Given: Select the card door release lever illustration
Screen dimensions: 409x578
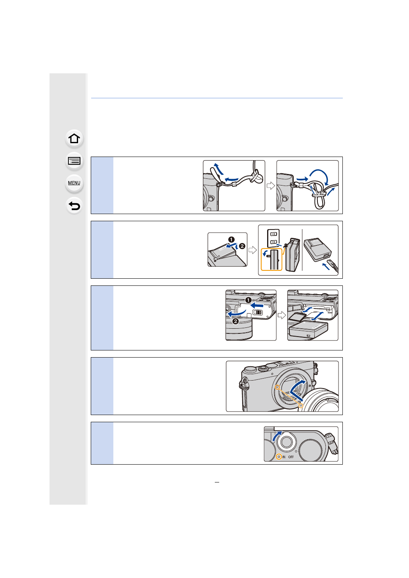Looking at the screenshot, I should 251,315.
